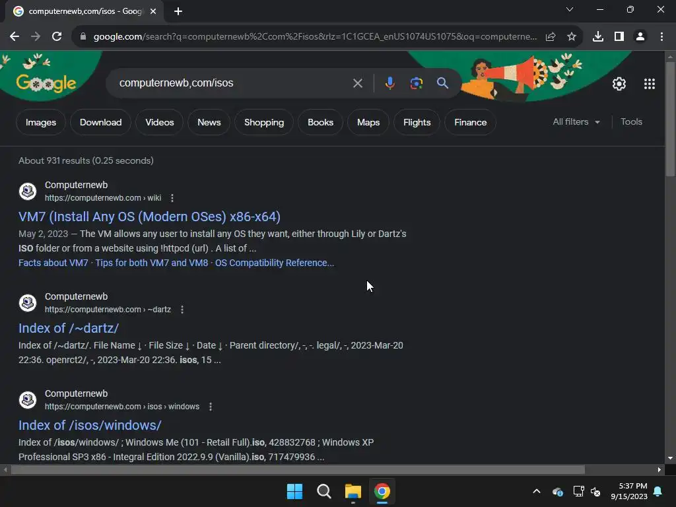676x507 pixels.
Task: Open File Explorer from the taskbar
Action: [353, 491]
